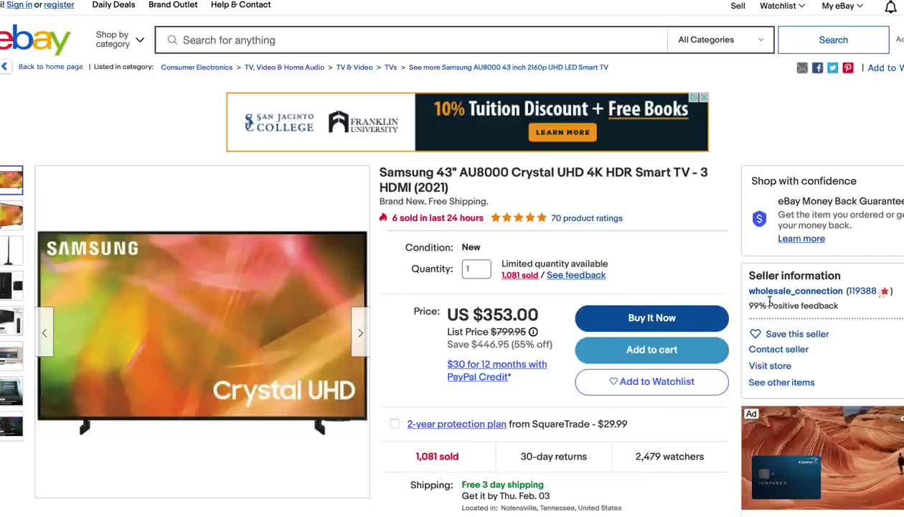Share listing on Pinterest

[848, 67]
